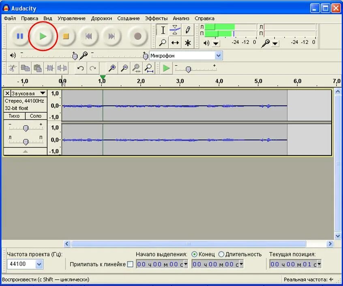Click the Undo arrow icon

[x=80, y=69]
